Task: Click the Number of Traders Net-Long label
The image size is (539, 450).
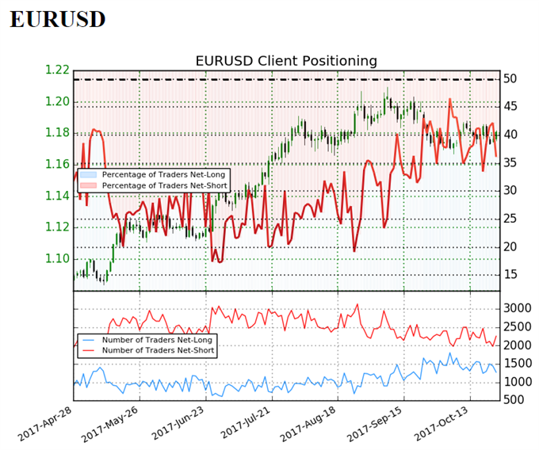Action: pyautogui.click(x=157, y=340)
